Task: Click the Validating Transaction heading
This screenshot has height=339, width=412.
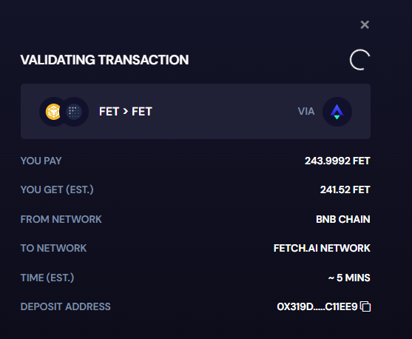Action: pos(104,60)
